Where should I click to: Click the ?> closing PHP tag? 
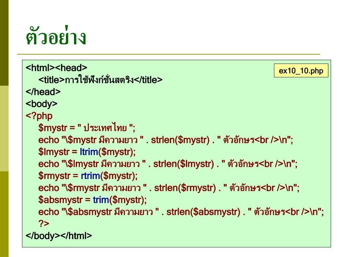click(x=44, y=224)
